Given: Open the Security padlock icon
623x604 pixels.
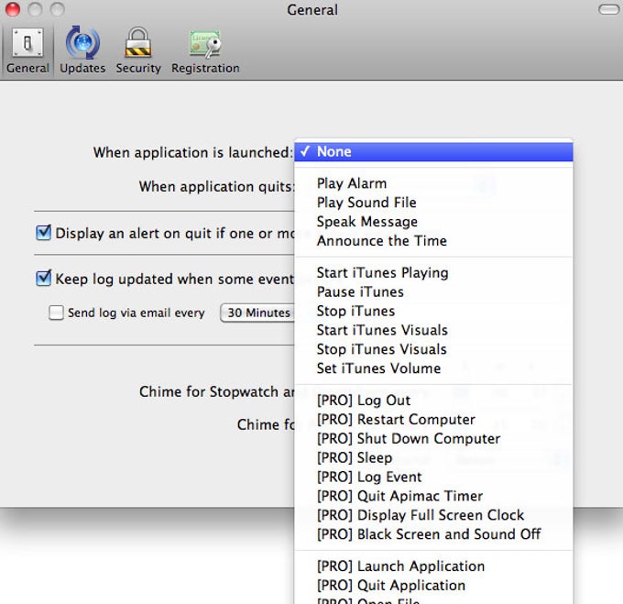Looking at the screenshot, I should [x=137, y=42].
